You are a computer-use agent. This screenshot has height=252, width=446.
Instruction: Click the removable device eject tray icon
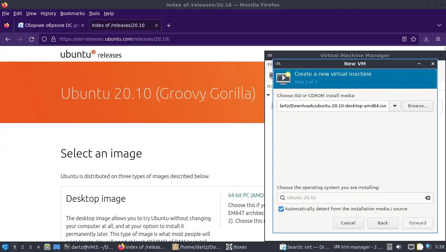pos(389,247)
